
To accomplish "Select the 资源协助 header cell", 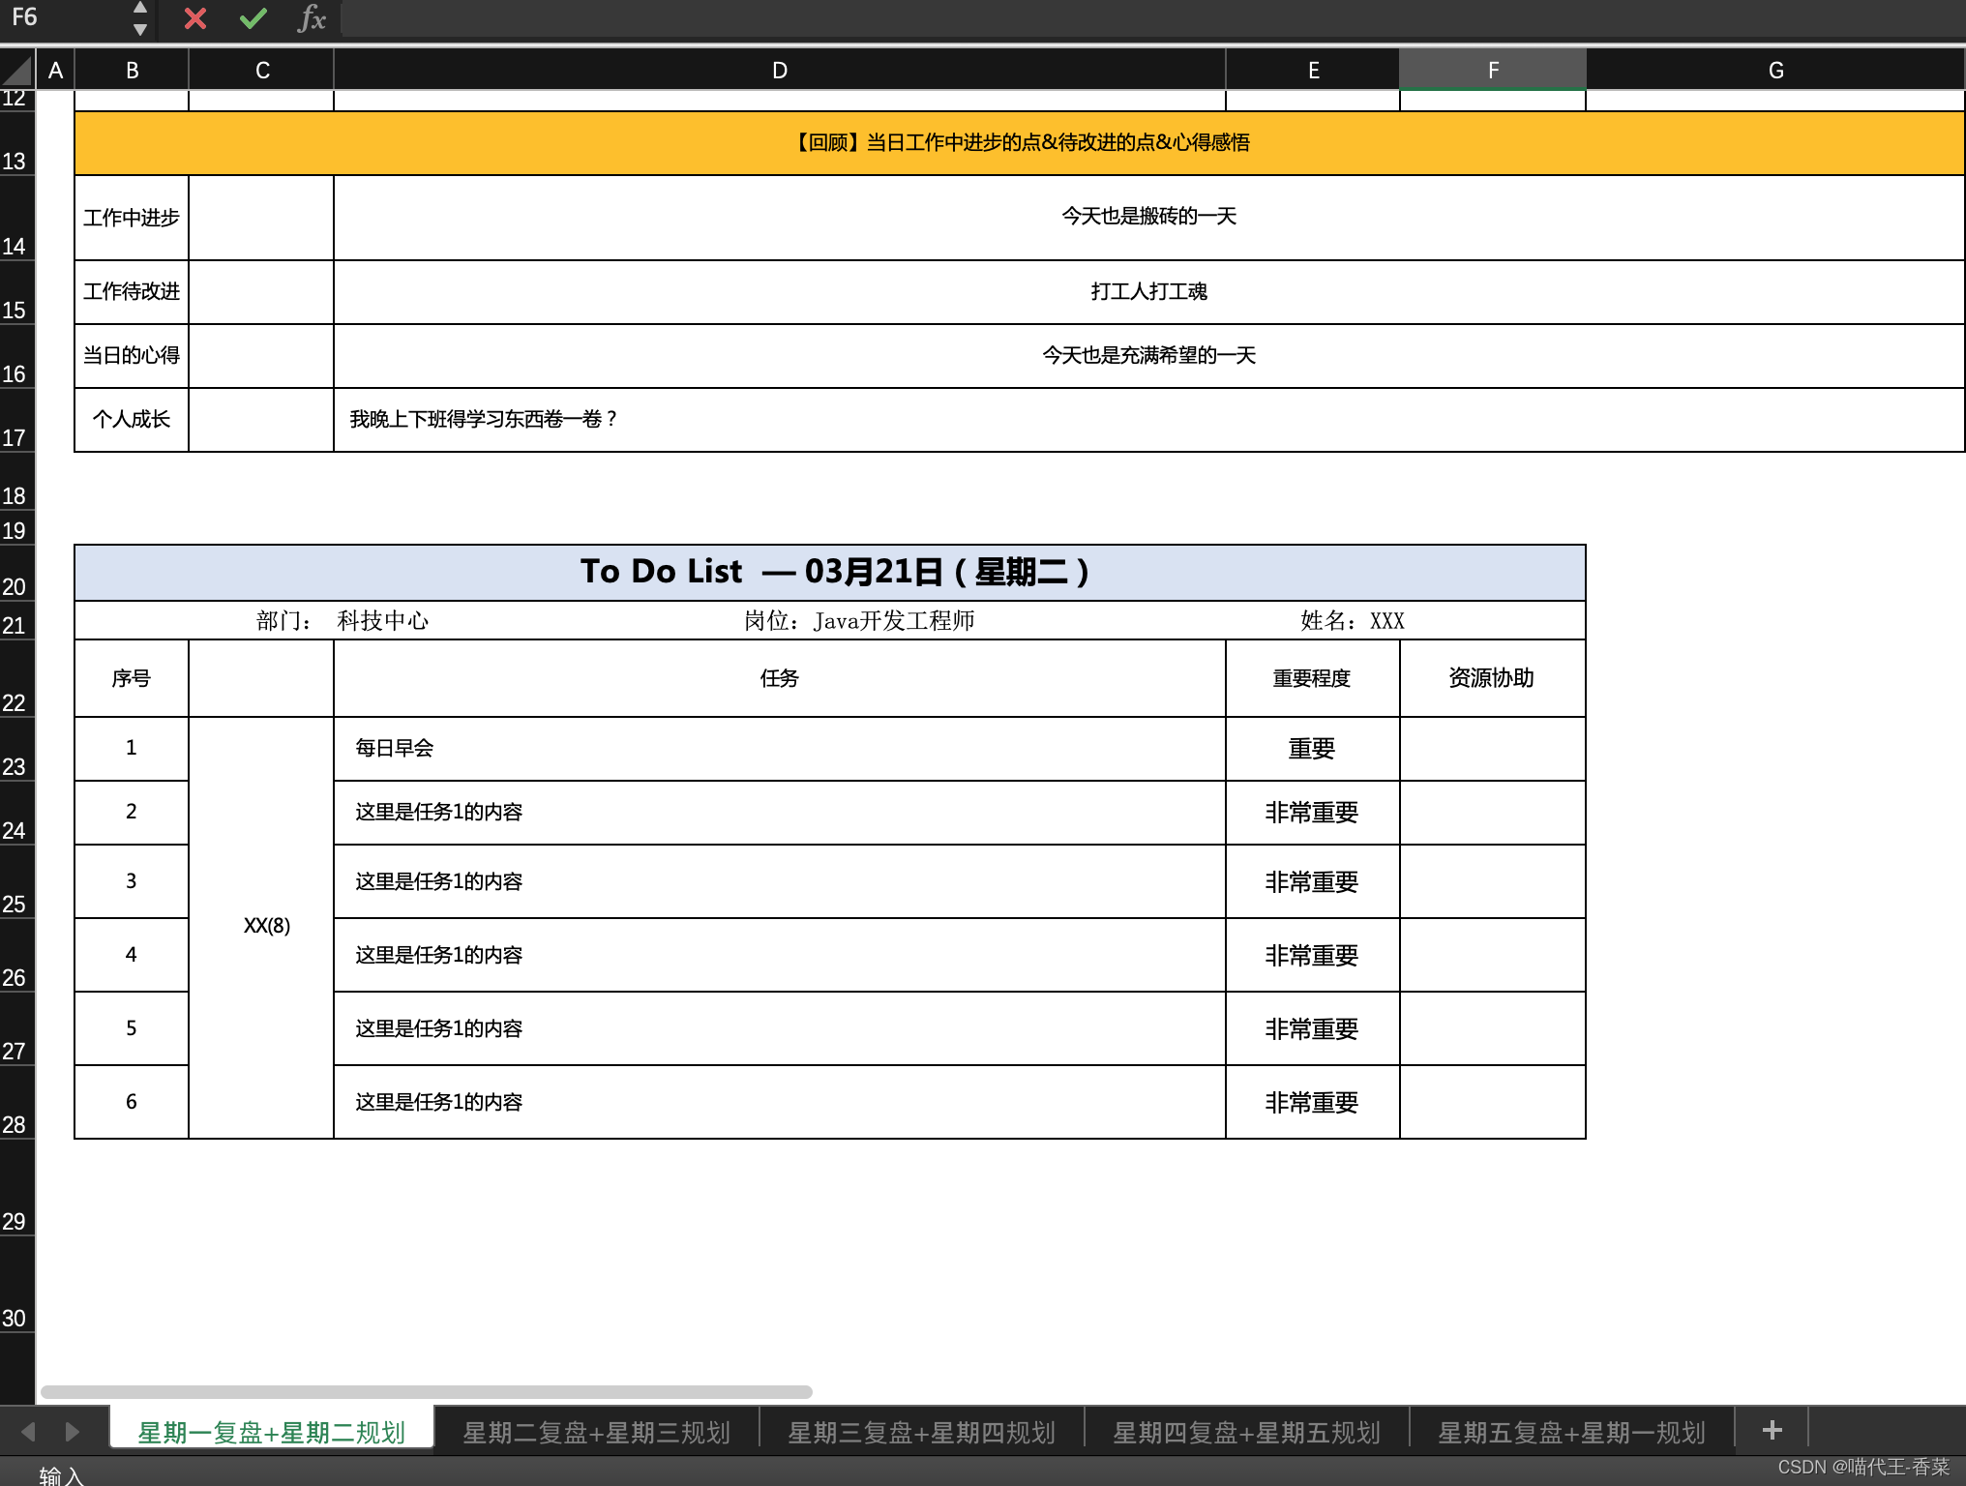I will pos(1493,678).
